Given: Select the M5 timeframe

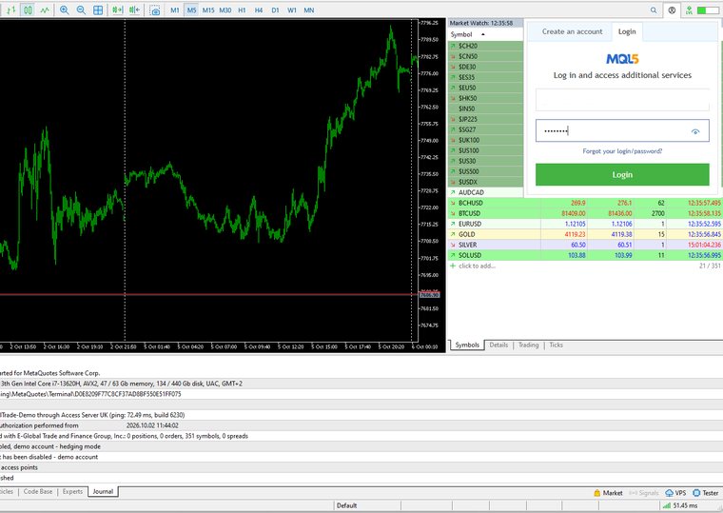Looking at the screenshot, I should 191,10.
